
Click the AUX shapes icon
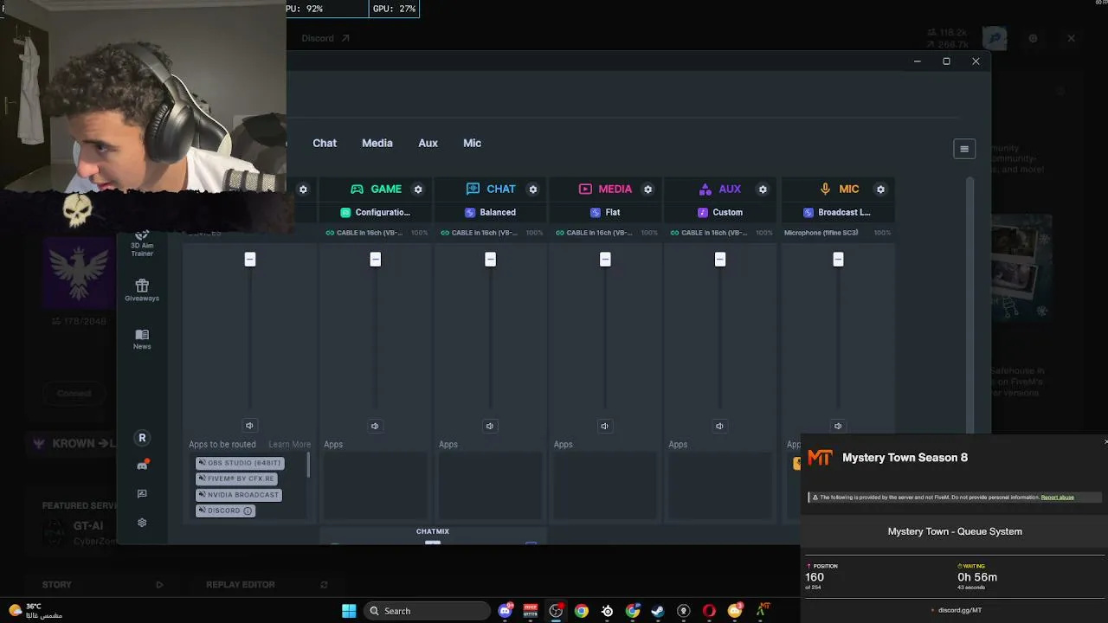[705, 189]
